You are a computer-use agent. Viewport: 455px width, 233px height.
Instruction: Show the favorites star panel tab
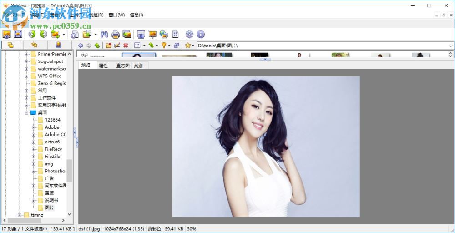[x=34, y=45]
